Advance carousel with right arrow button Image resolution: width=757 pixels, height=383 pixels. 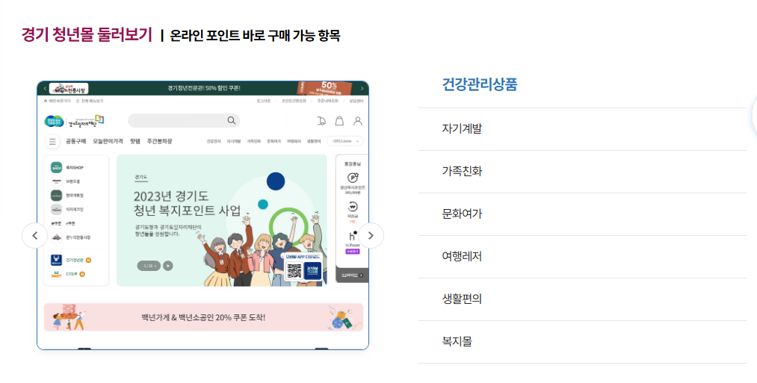click(x=371, y=235)
